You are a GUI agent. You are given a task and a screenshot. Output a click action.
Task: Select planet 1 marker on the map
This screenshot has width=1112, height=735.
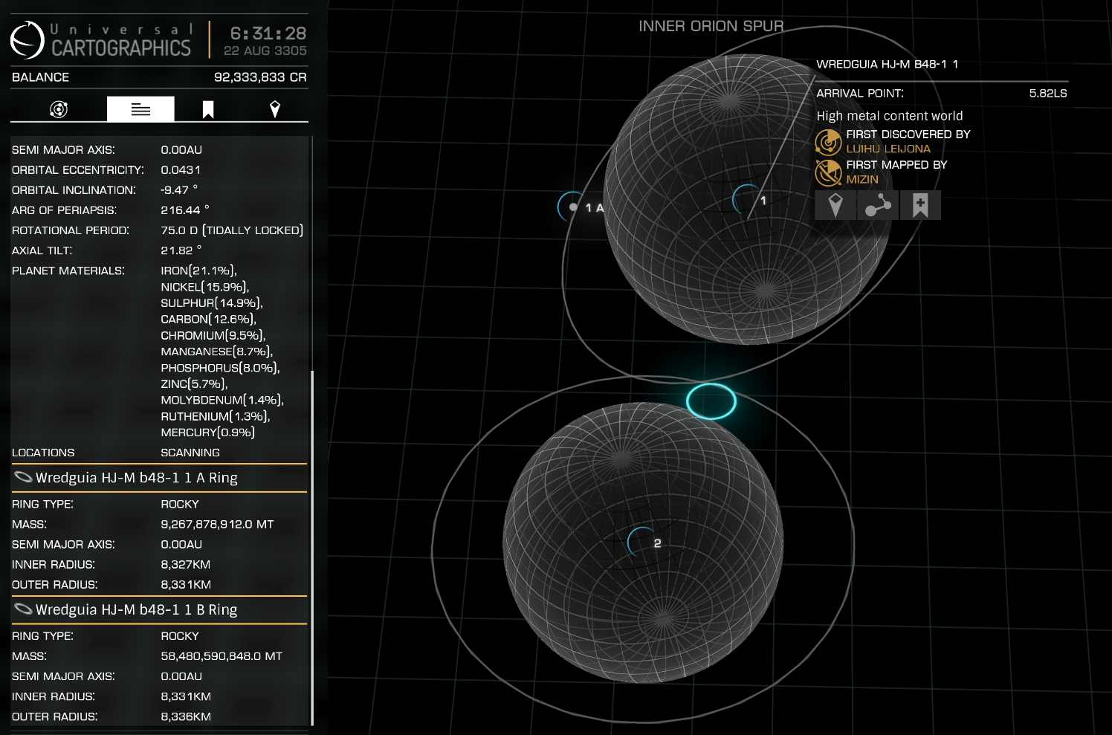coord(749,200)
